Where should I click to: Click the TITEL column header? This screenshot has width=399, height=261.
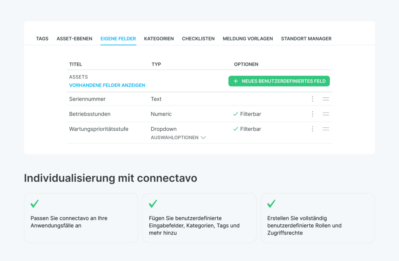pos(75,64)
